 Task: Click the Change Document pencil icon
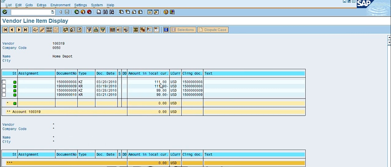click(42, 30)
